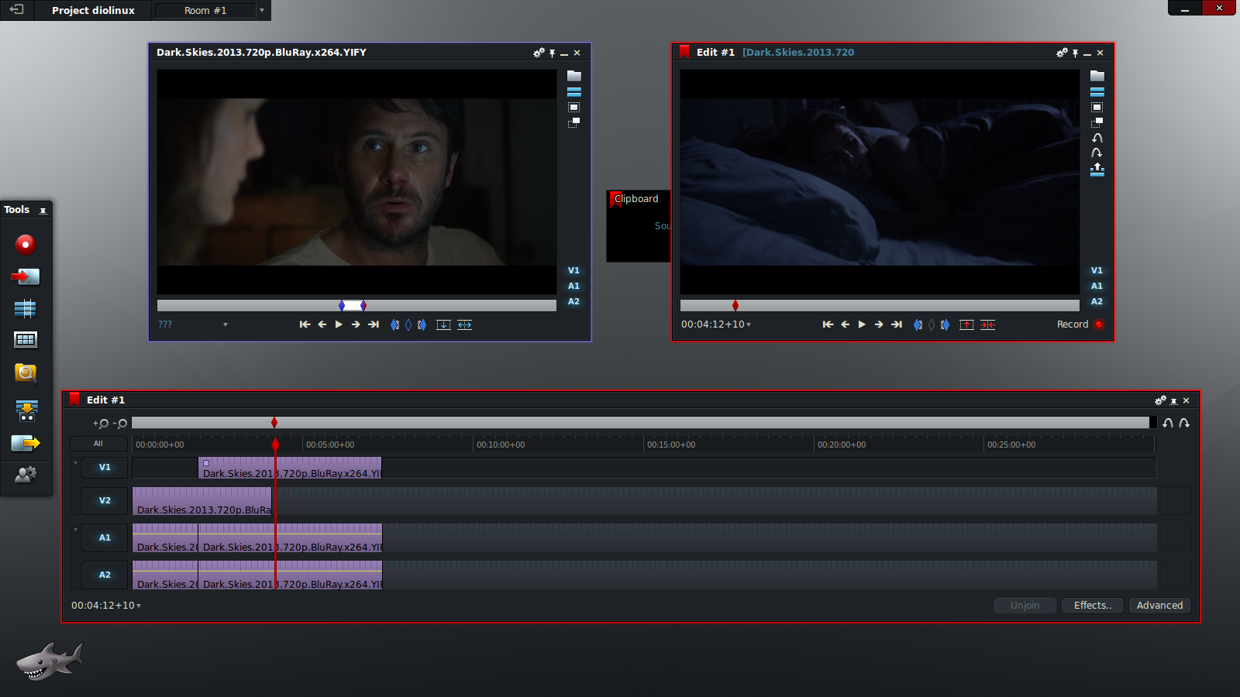Click Mark Out in source viewer
Viewport: 1240px width, 697px height.
click(x=422, y=324)
